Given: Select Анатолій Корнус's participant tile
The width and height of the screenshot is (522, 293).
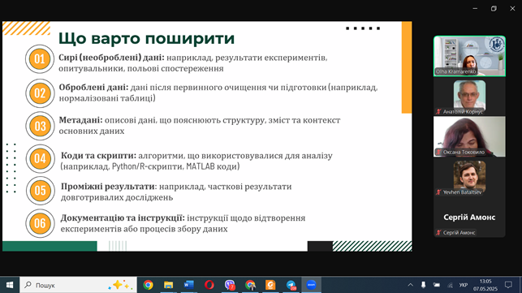Looking at the screenshot, I should click(x=469, y=97).
